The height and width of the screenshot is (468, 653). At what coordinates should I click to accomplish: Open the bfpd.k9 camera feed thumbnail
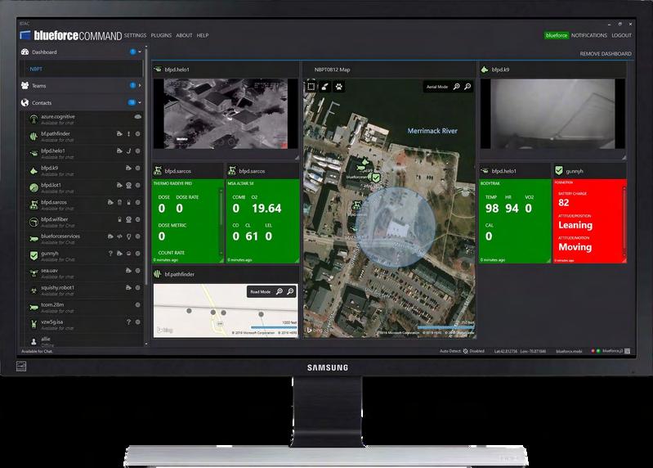552,114
